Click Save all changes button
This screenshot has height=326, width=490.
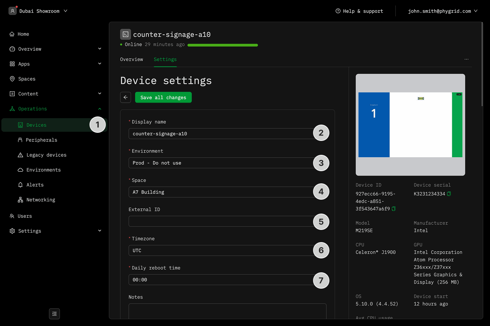[x=163, y=97]
